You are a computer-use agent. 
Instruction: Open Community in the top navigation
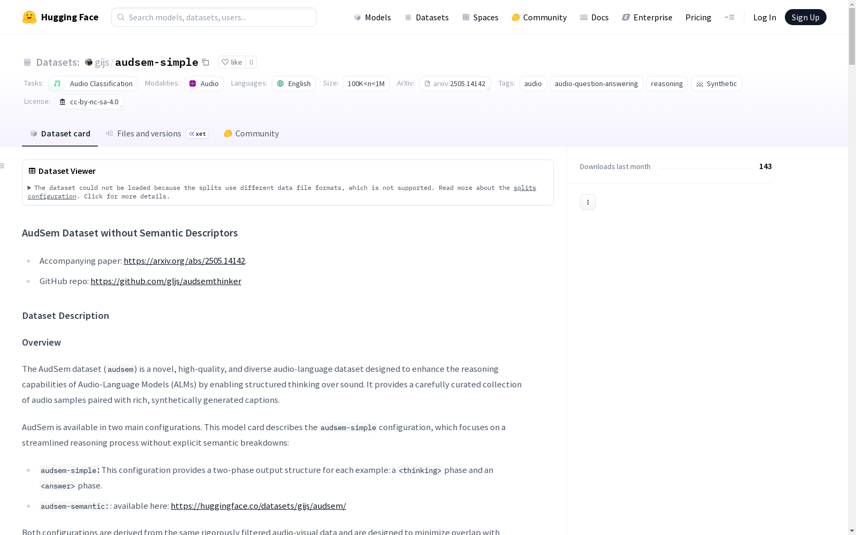[x=539, y=17]
